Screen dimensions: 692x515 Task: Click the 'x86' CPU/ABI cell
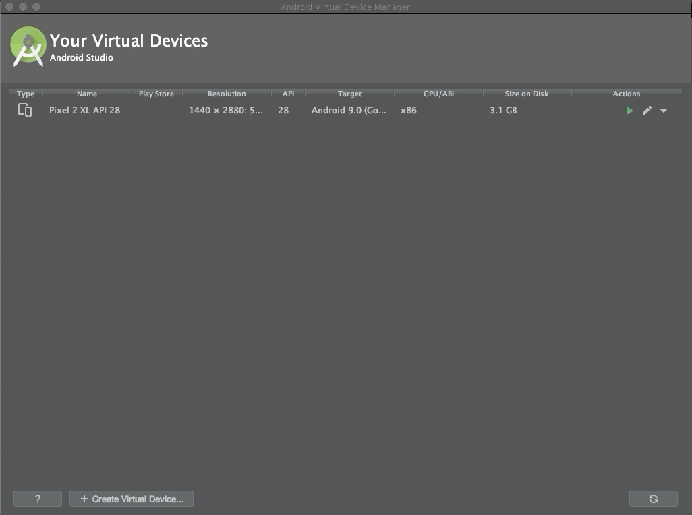pyautogui.click(x=409, y=111)
